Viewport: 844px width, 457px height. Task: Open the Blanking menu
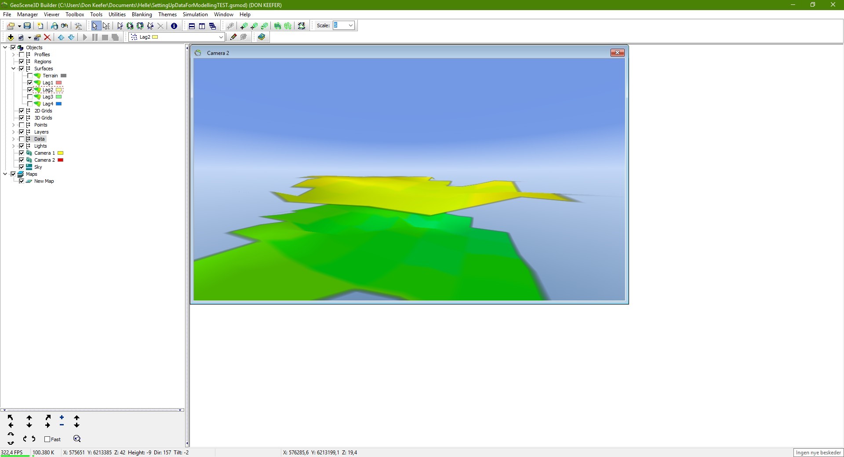pyautogui.click(x=142, y=15)
